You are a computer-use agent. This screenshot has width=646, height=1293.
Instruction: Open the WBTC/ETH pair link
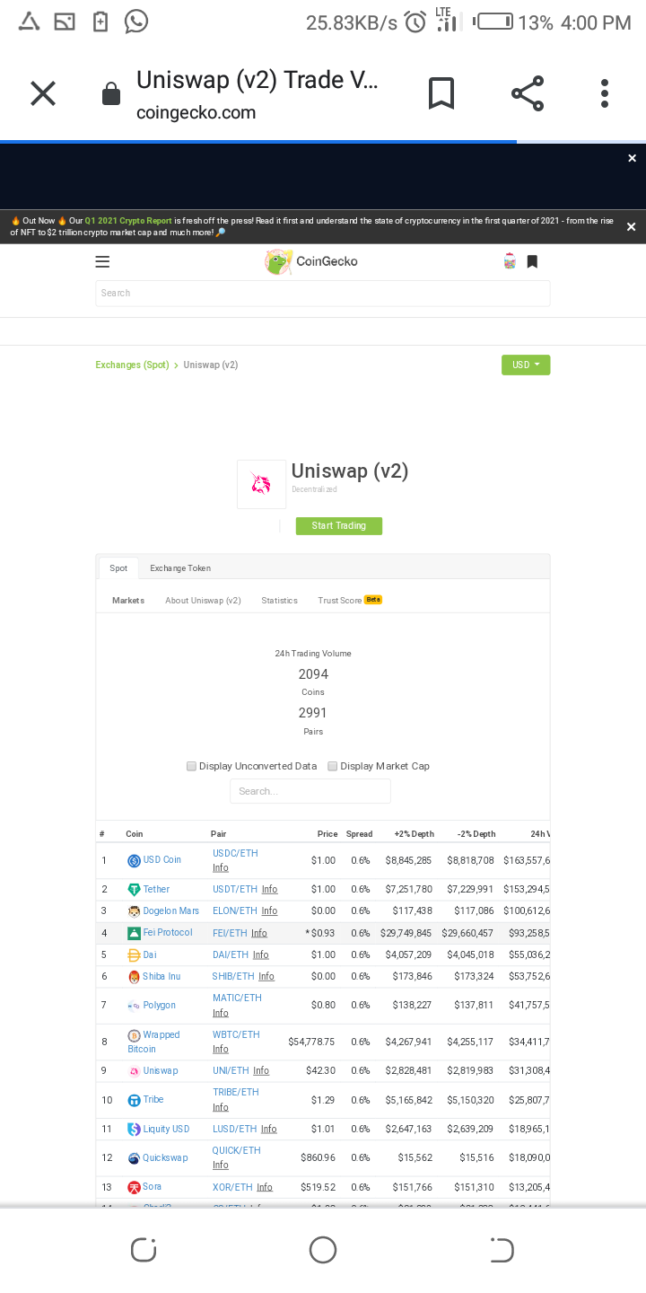tap(236, 1034)
